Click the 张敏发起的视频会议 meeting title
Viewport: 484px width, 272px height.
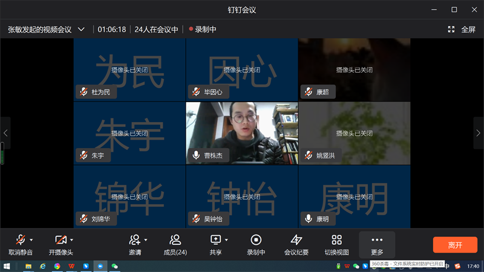pos(40,30)
